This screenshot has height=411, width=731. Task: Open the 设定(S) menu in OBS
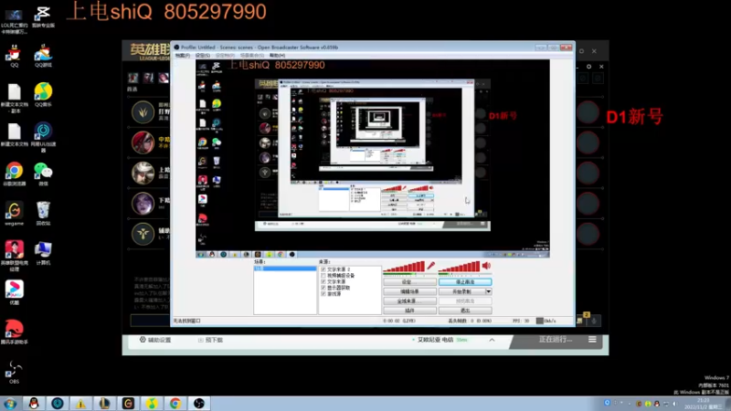[202, 56]
